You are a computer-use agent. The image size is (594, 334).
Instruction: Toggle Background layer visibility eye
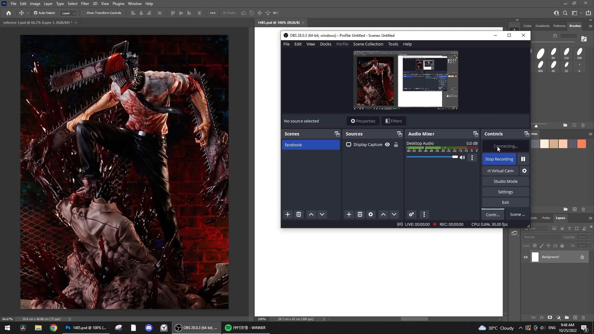click(526, 257)
